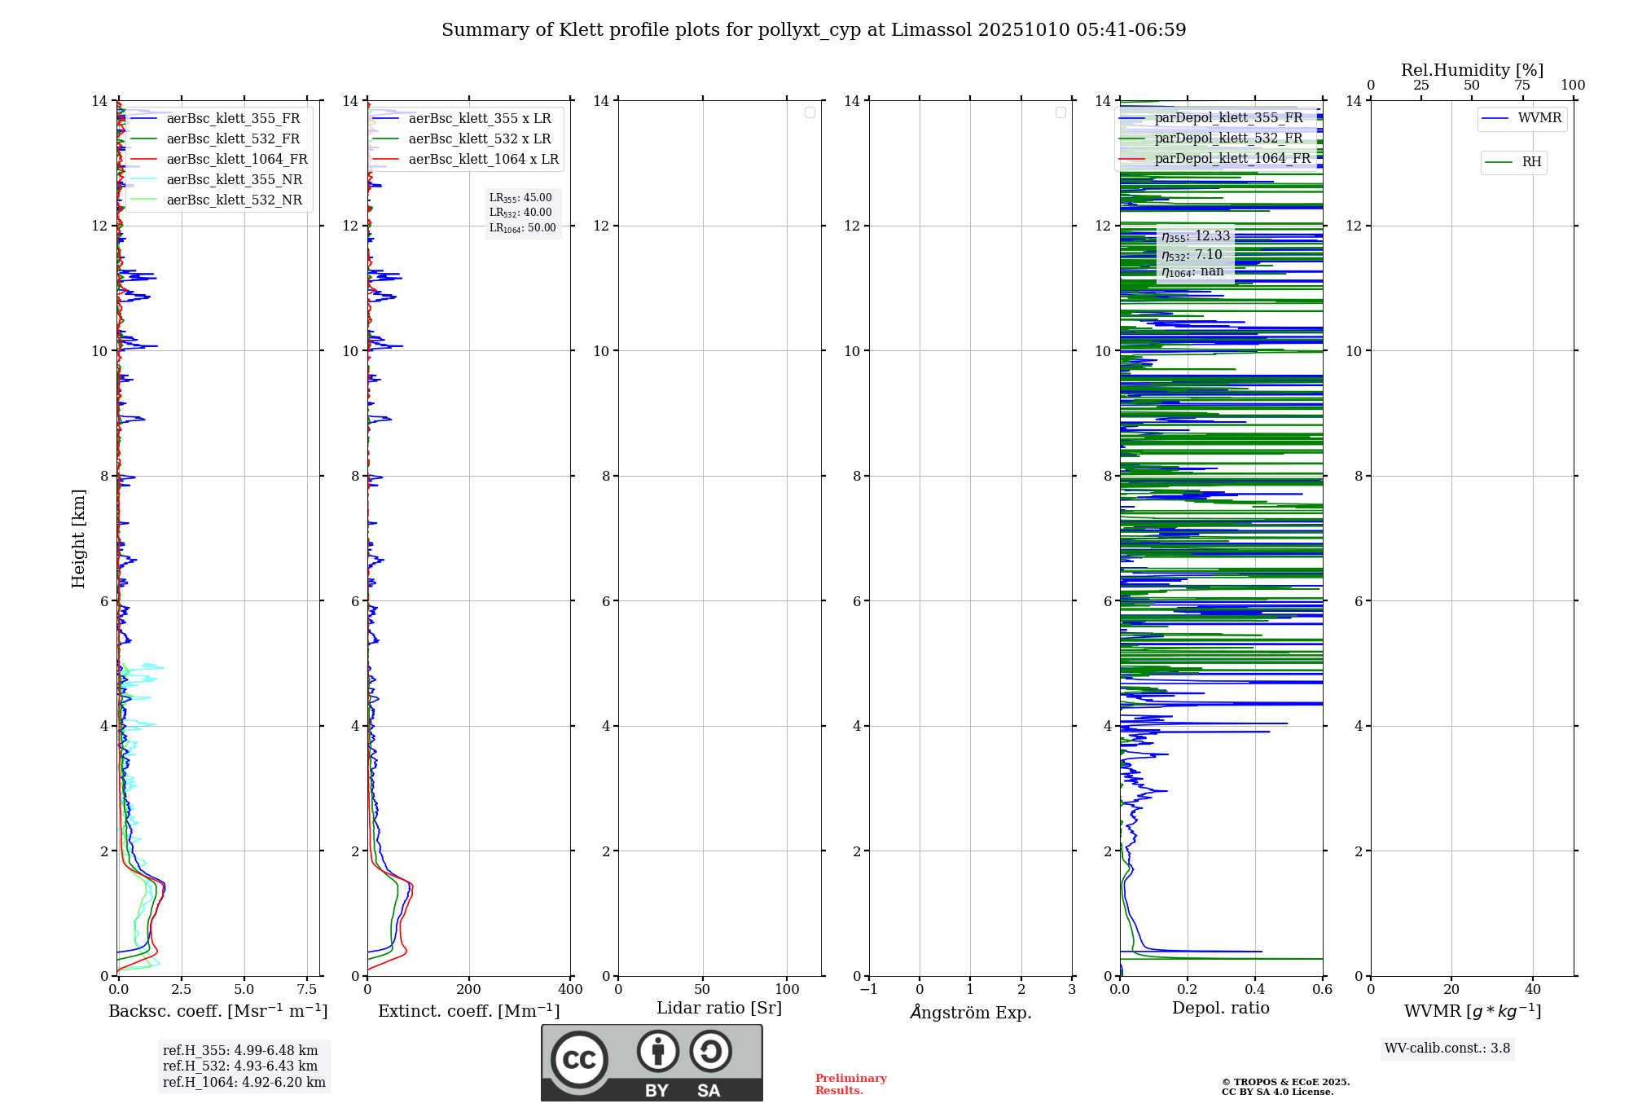
Task: Click the BY attribution person icon
Action: click(657, 1052)
